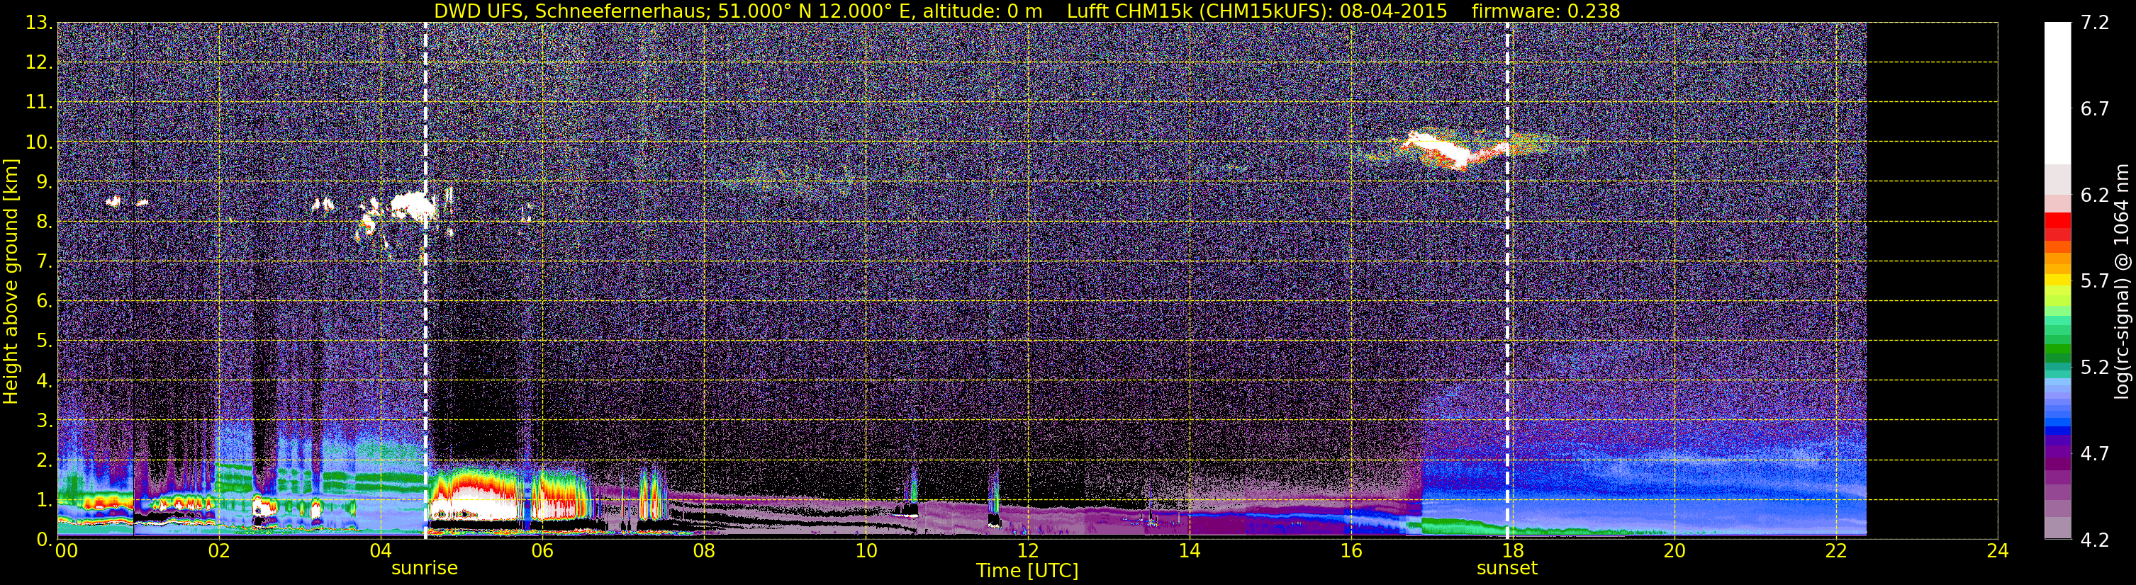Click the time tick label '12'
Viewport: 2136px width, 585px height.
tap(1027, 552)
